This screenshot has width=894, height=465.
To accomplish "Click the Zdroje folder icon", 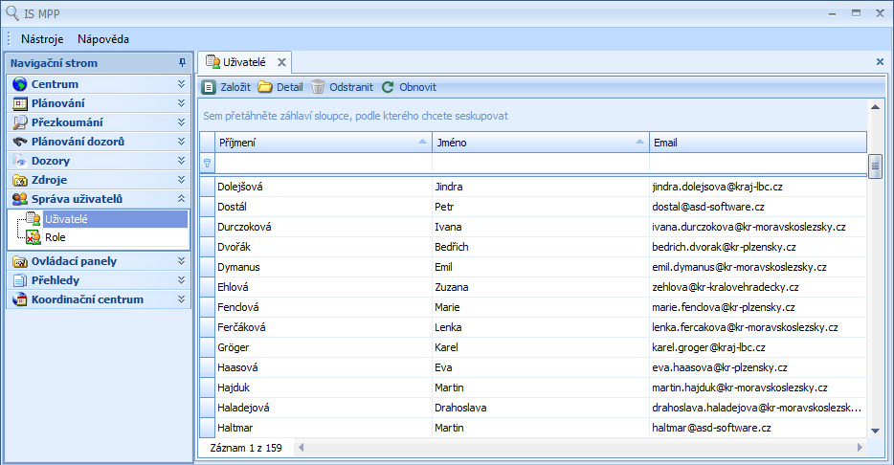I will [20, 180].
